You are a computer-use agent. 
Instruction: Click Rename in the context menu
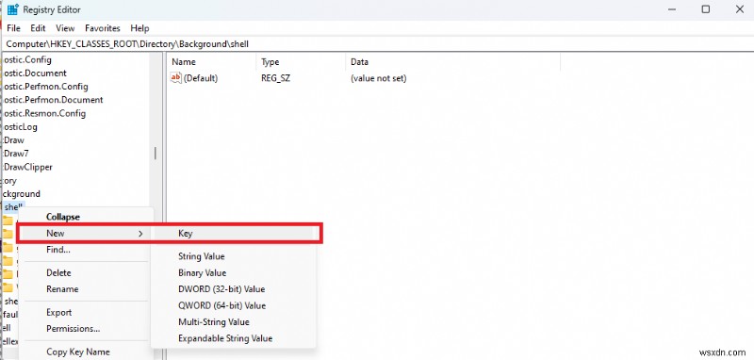point(62,289)
